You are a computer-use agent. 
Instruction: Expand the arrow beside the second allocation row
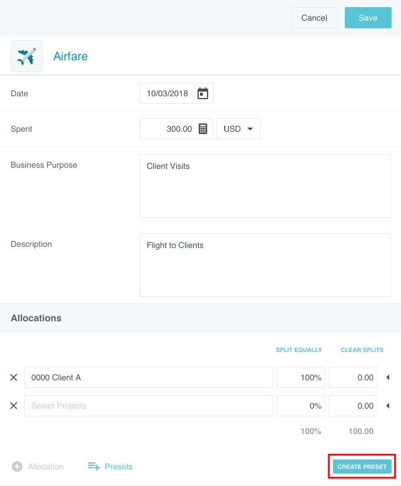387,406
